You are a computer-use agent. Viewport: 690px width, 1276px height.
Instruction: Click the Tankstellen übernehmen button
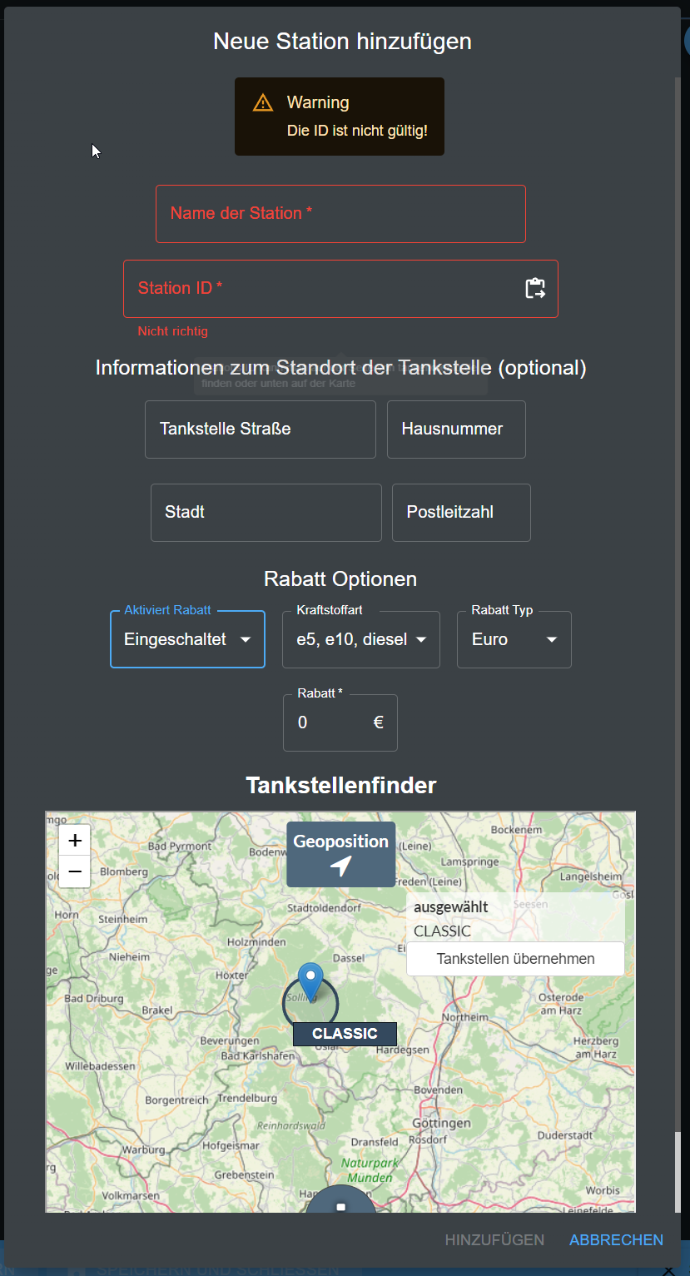pyautogui.click(x=515, y=959)
